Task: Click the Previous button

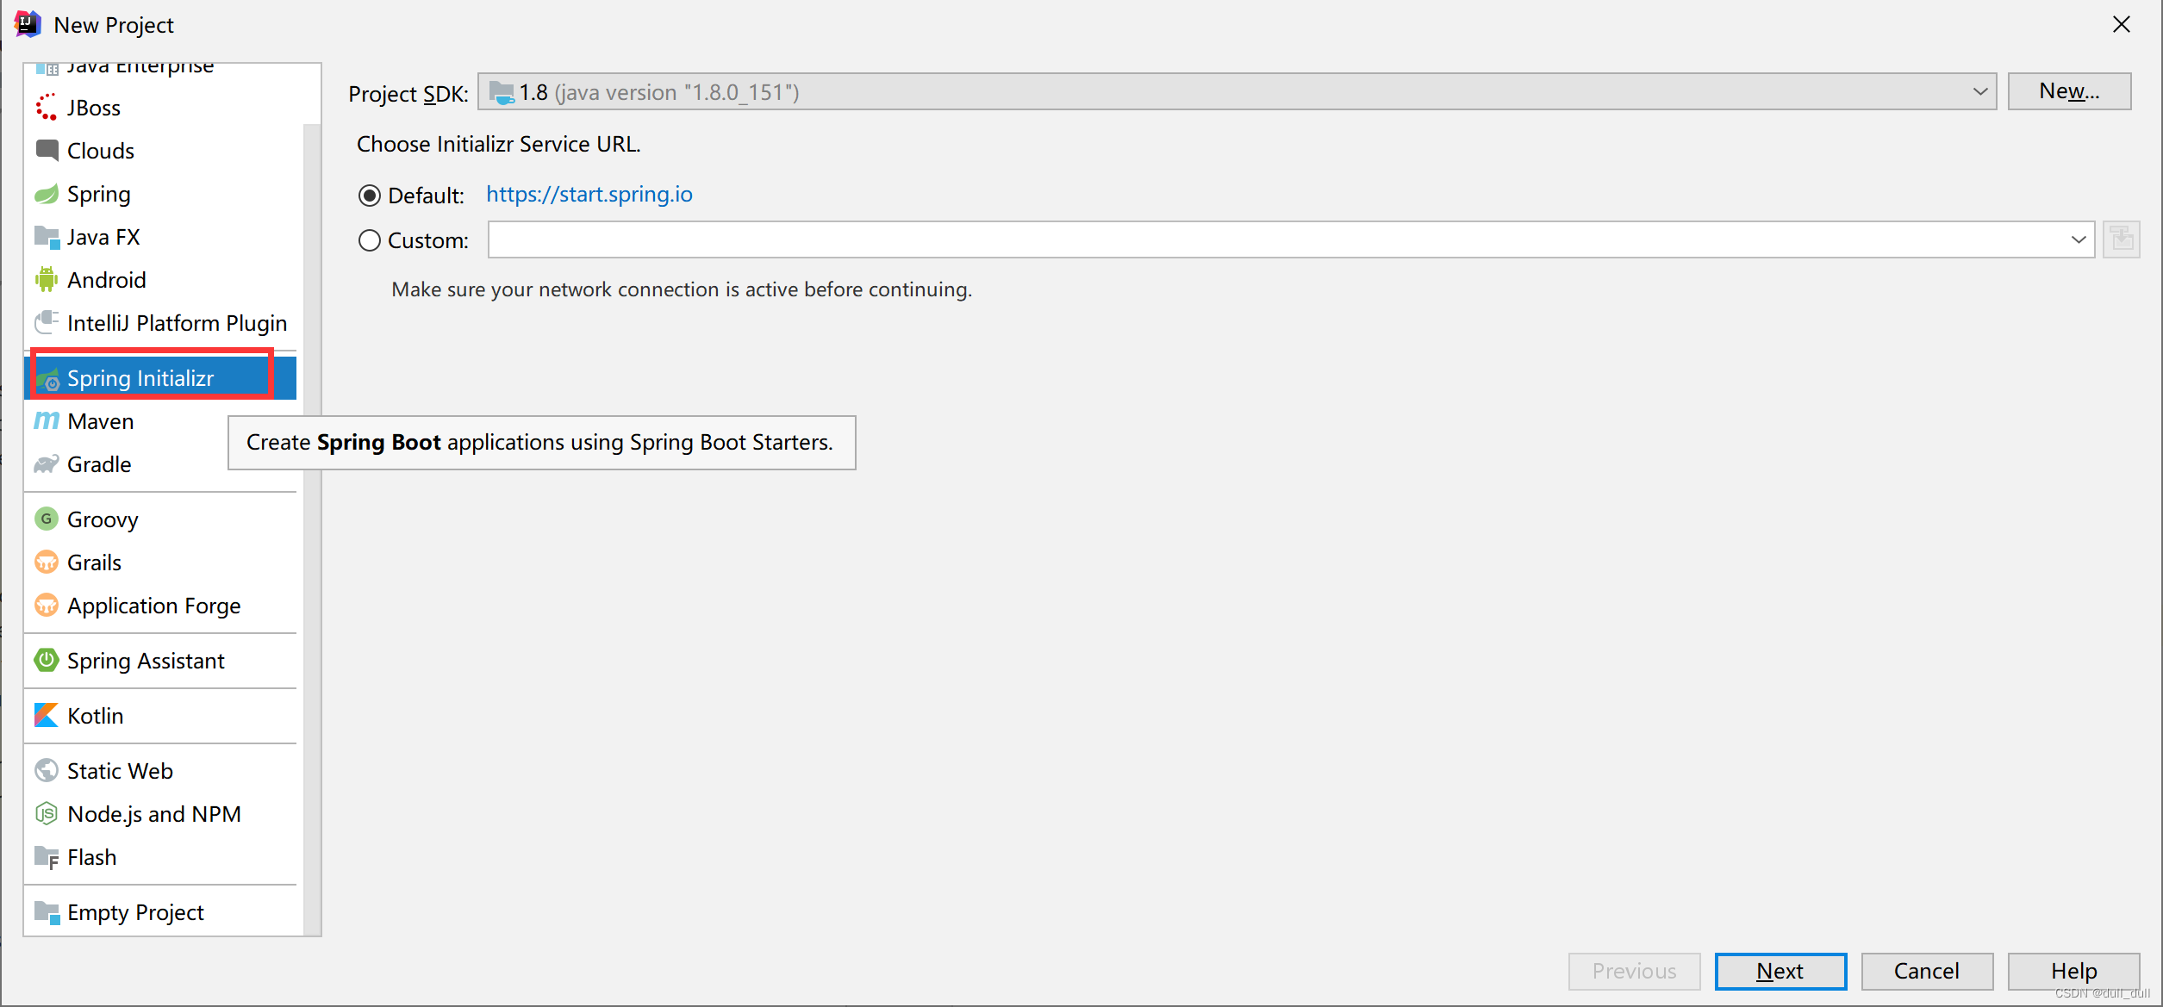Action: [x=1634, y=971]
